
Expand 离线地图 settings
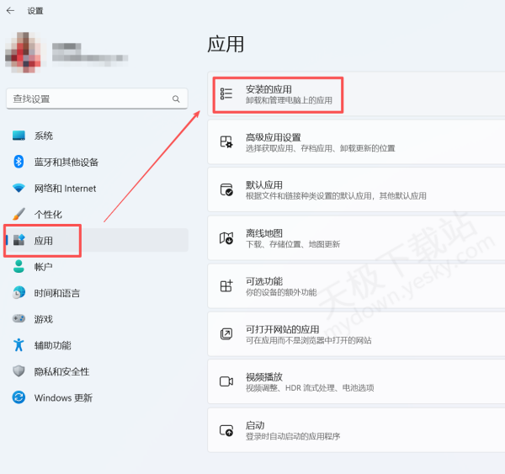coord(353,238)
